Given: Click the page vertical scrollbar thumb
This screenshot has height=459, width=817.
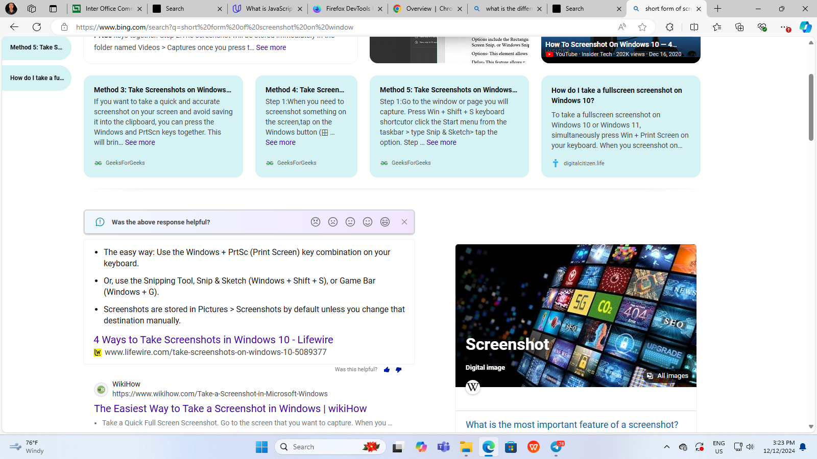Looking at the screenshot, I should click(x=810, y=107).
